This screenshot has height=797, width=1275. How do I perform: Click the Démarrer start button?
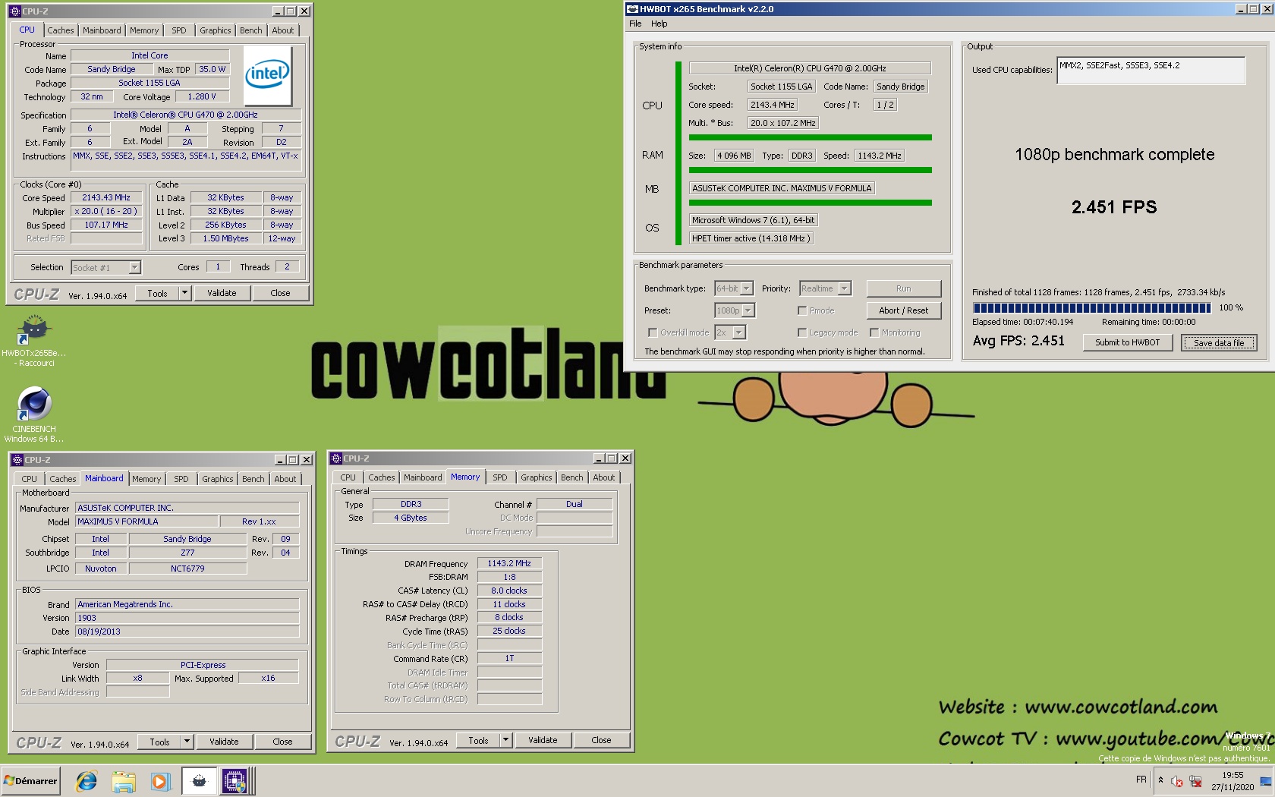(x=30, y=780)
